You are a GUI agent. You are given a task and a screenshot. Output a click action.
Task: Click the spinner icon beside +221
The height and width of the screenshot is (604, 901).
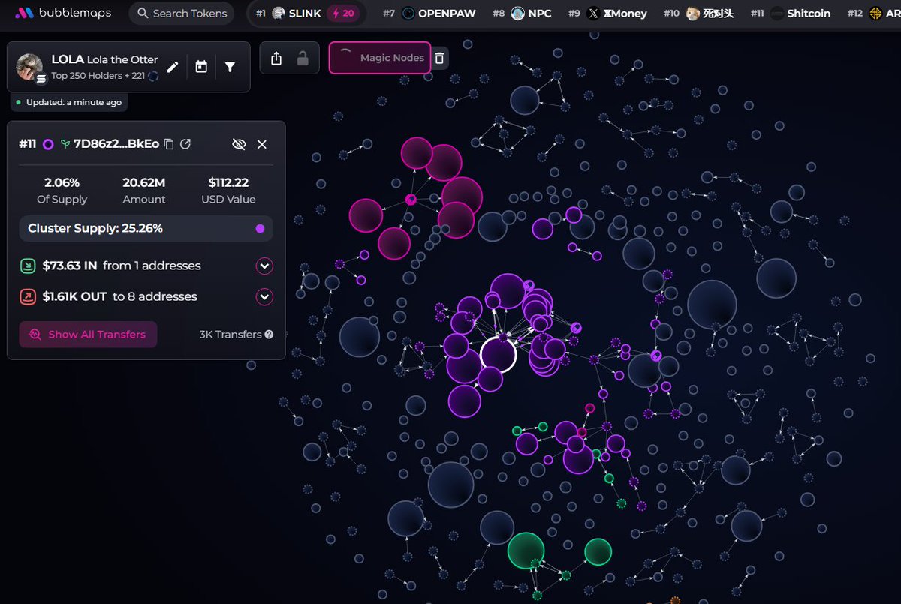154,76
